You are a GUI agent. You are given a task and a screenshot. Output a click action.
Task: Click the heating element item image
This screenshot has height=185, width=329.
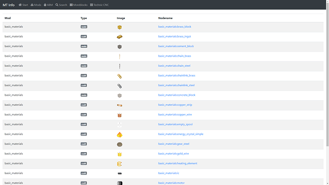119,164
